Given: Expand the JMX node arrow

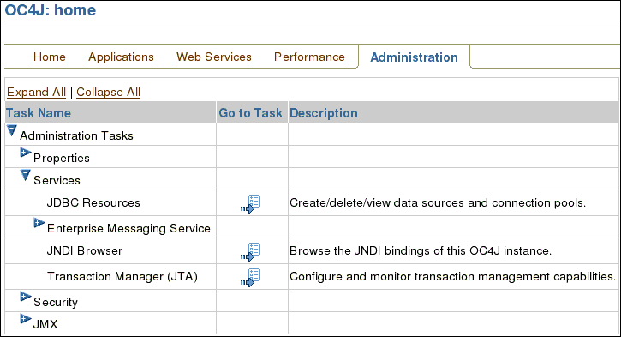Looking at the screenshot, I should [26, 319].
